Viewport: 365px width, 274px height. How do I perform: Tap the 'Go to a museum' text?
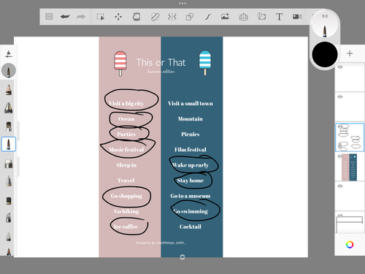click(x=191, y=196)
